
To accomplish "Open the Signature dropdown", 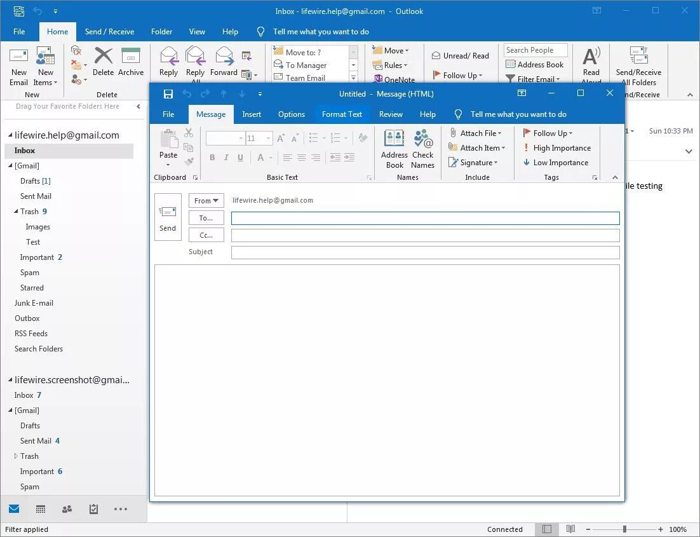I will (x=473, y=163).
